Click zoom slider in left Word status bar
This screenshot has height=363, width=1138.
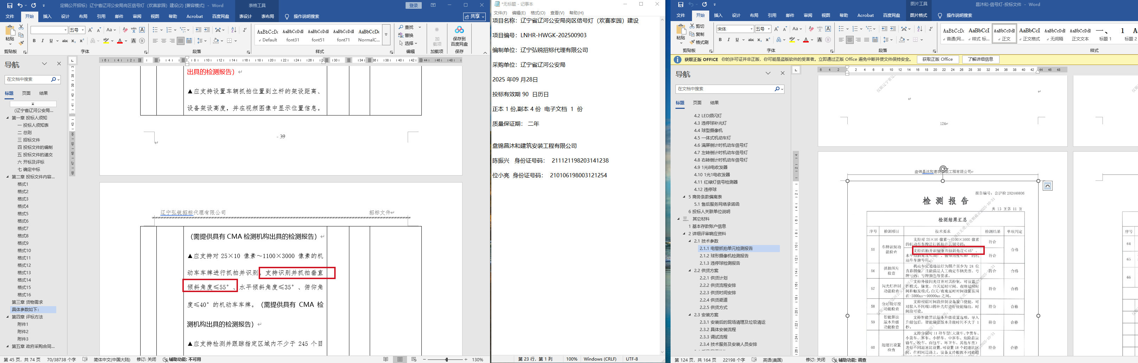[x=447, y=359]
